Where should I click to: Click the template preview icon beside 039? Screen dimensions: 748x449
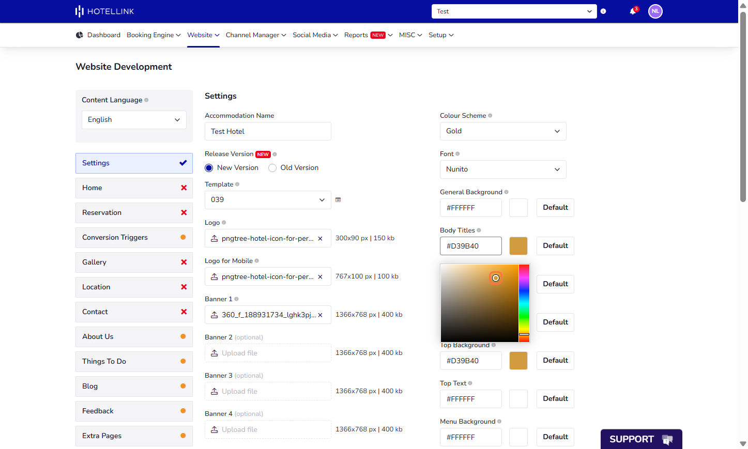click(338, 200)
